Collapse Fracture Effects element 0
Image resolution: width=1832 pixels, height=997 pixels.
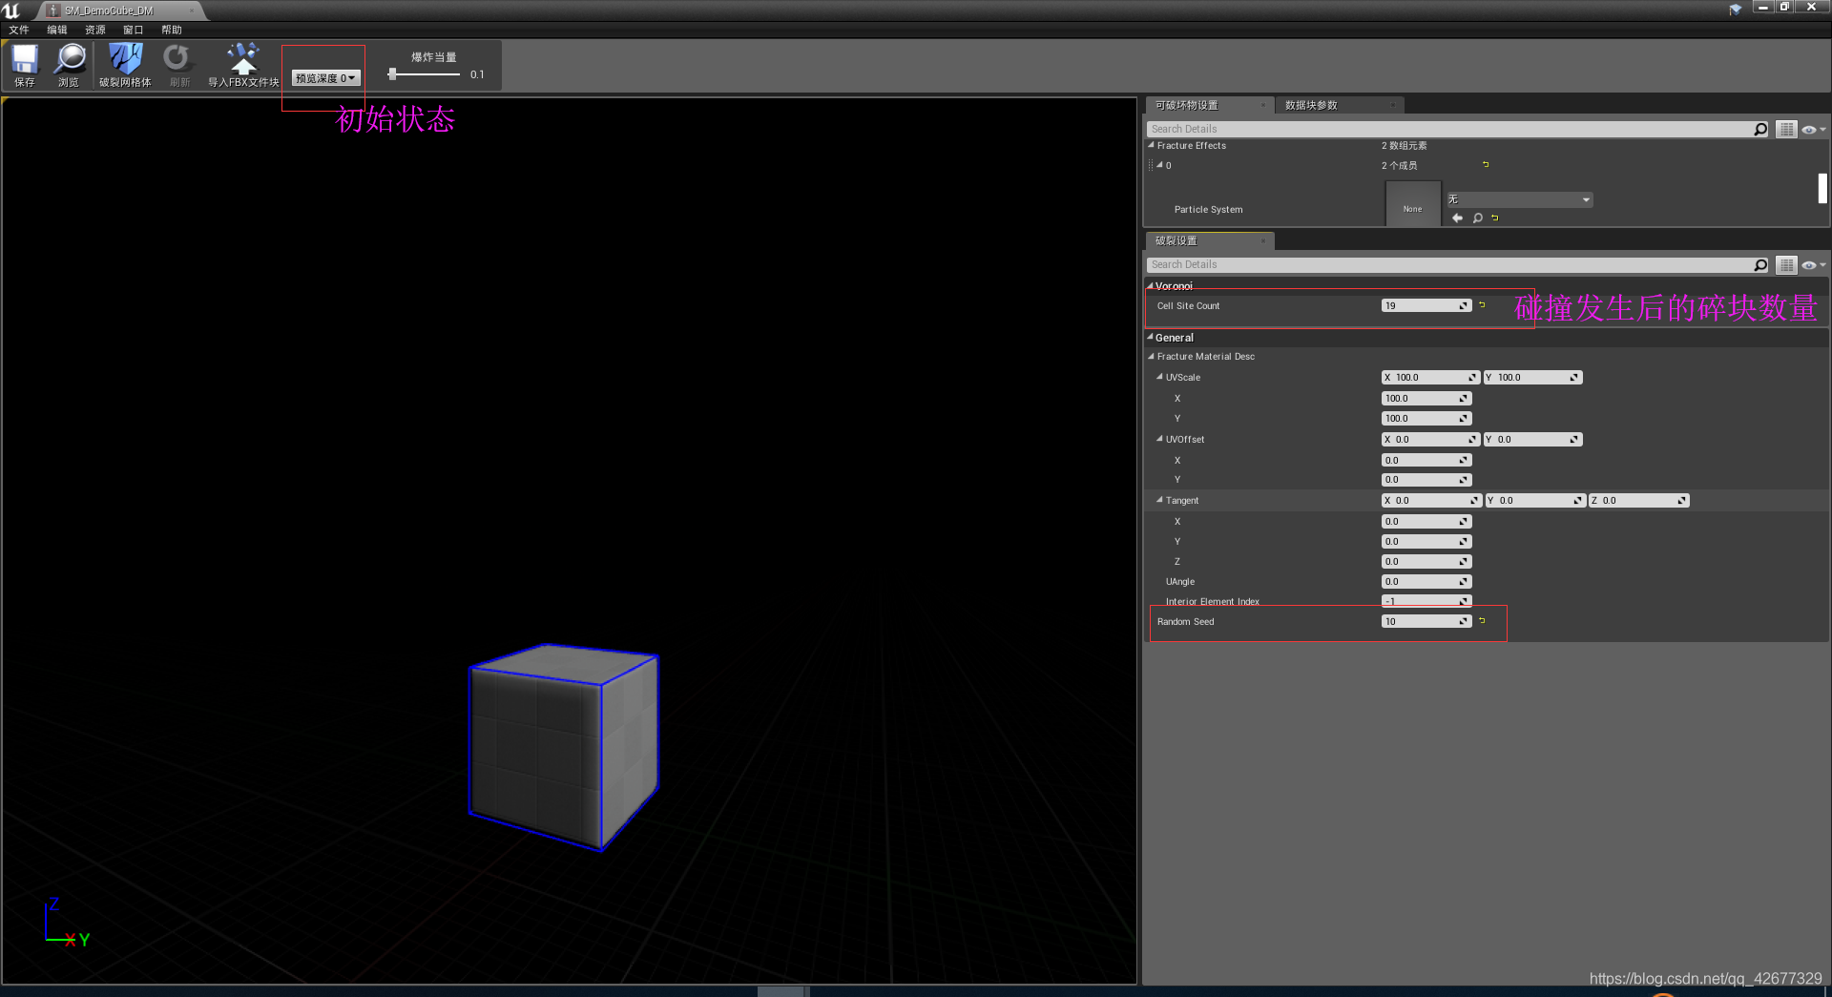(x=1159, y=165)
